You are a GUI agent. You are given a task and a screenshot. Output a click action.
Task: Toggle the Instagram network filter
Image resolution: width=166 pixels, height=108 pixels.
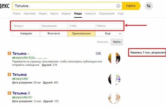26,34
